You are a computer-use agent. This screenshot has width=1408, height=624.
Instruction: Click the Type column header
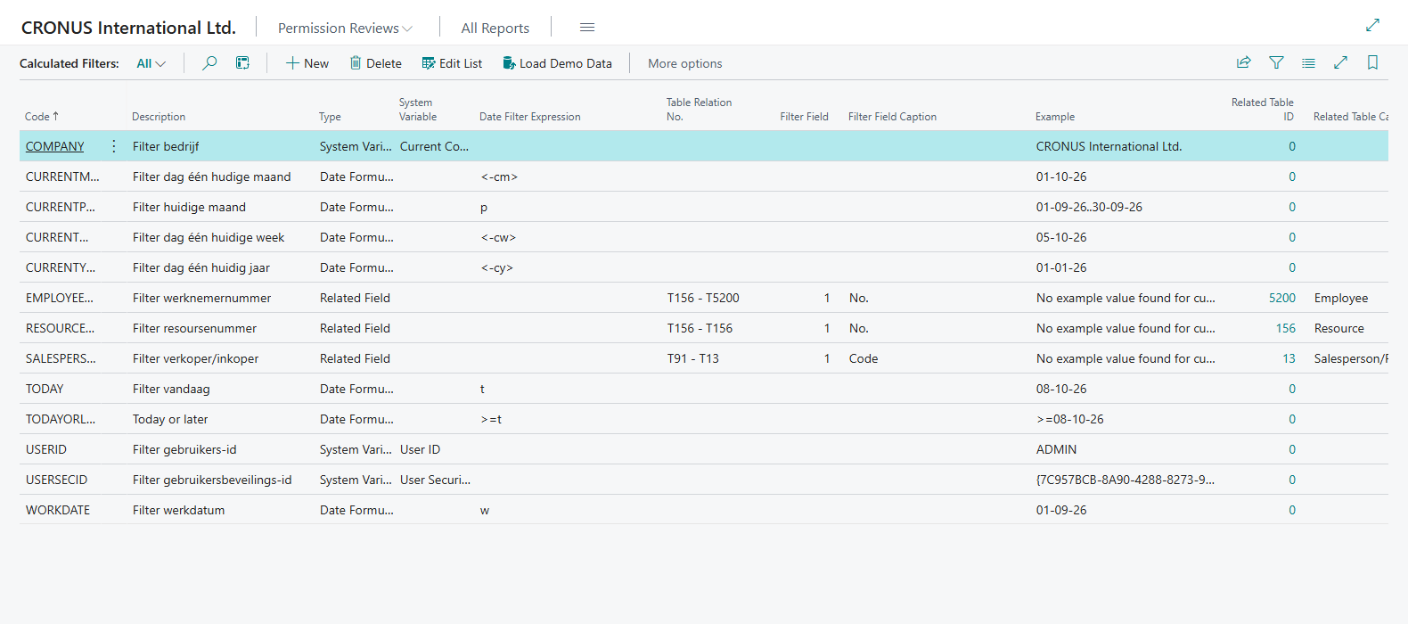tap(330, 117)
